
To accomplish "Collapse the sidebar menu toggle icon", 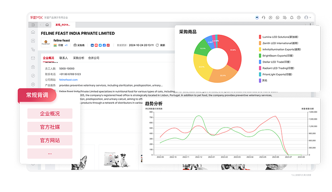I will point(33,25).
